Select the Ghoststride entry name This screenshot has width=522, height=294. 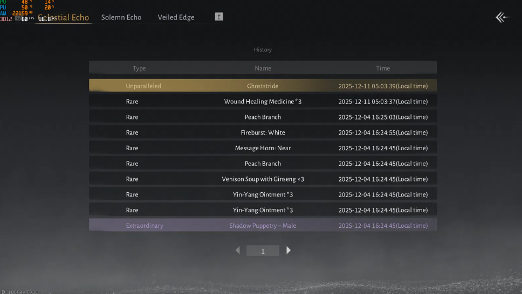263,86
